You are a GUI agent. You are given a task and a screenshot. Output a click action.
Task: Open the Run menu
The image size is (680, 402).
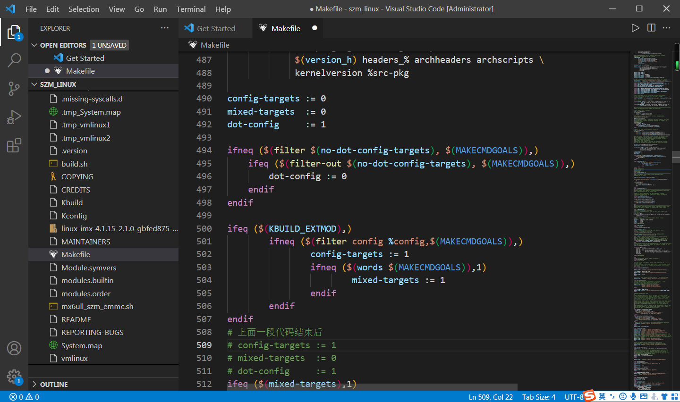[160, 9]
